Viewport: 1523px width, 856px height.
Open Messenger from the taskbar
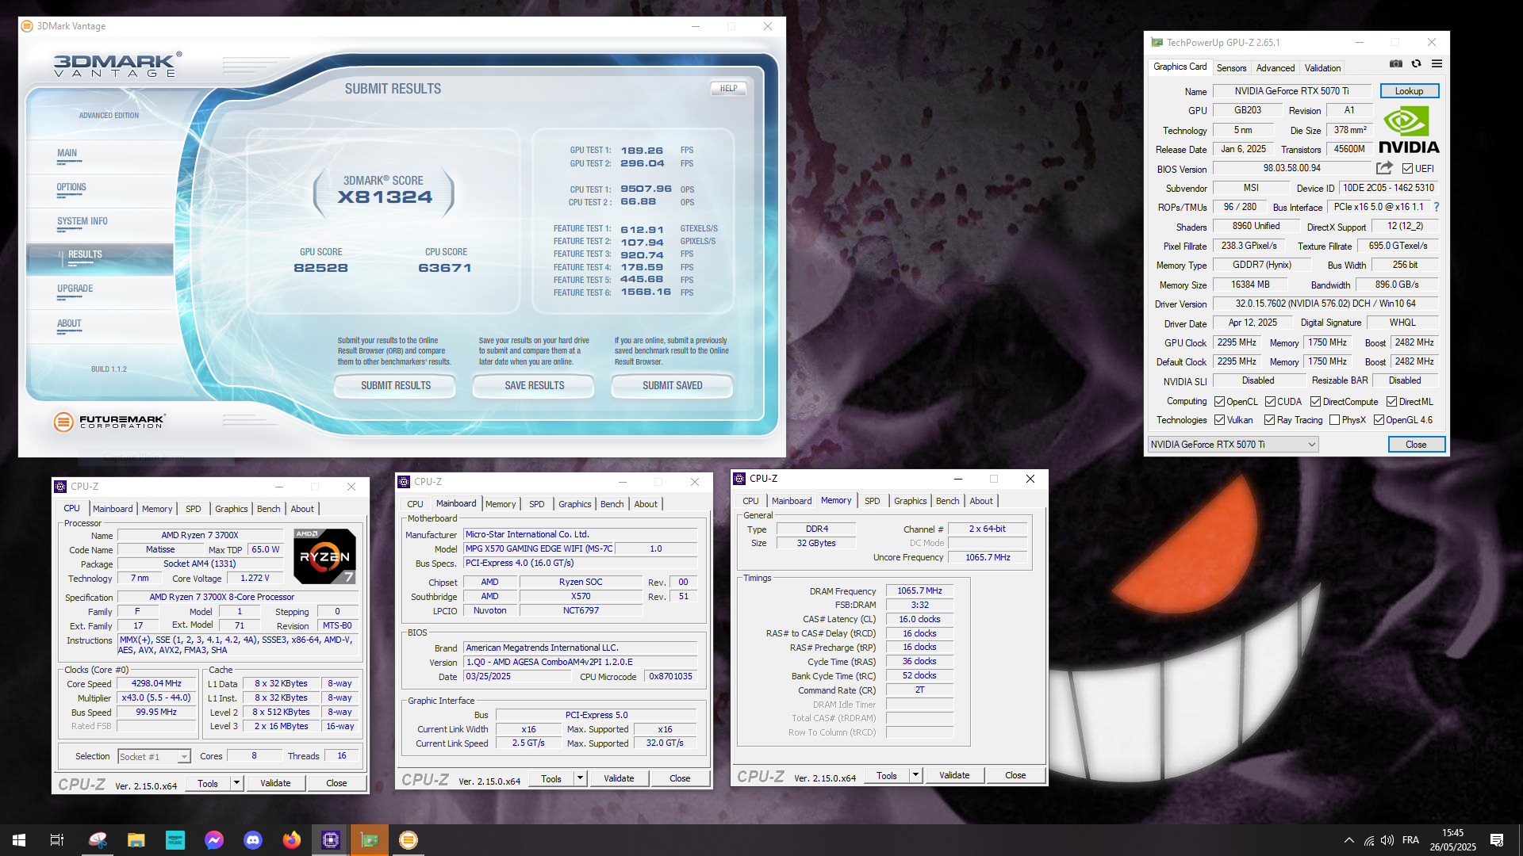(x=214, y=840)
